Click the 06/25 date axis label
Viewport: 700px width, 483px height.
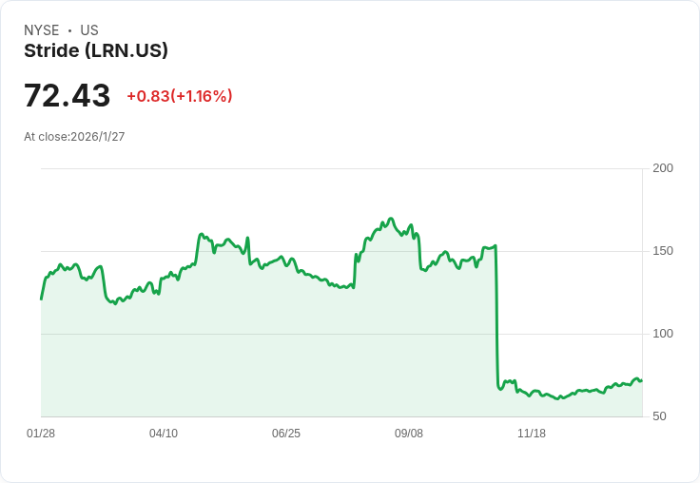(x=286, y=434)
